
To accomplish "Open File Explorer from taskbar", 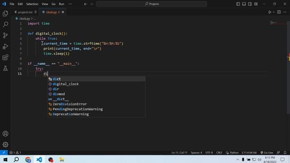I will coord(62,159).
